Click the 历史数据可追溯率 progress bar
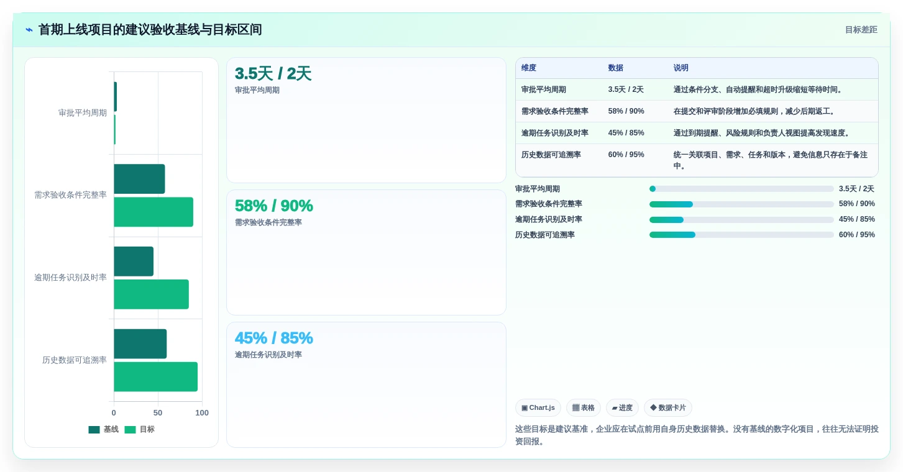This screenshot has width=903, height=472. (741, 235)
